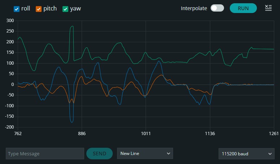Enable the Interpolate switch
Screen dimensions: 280x164
217,8
